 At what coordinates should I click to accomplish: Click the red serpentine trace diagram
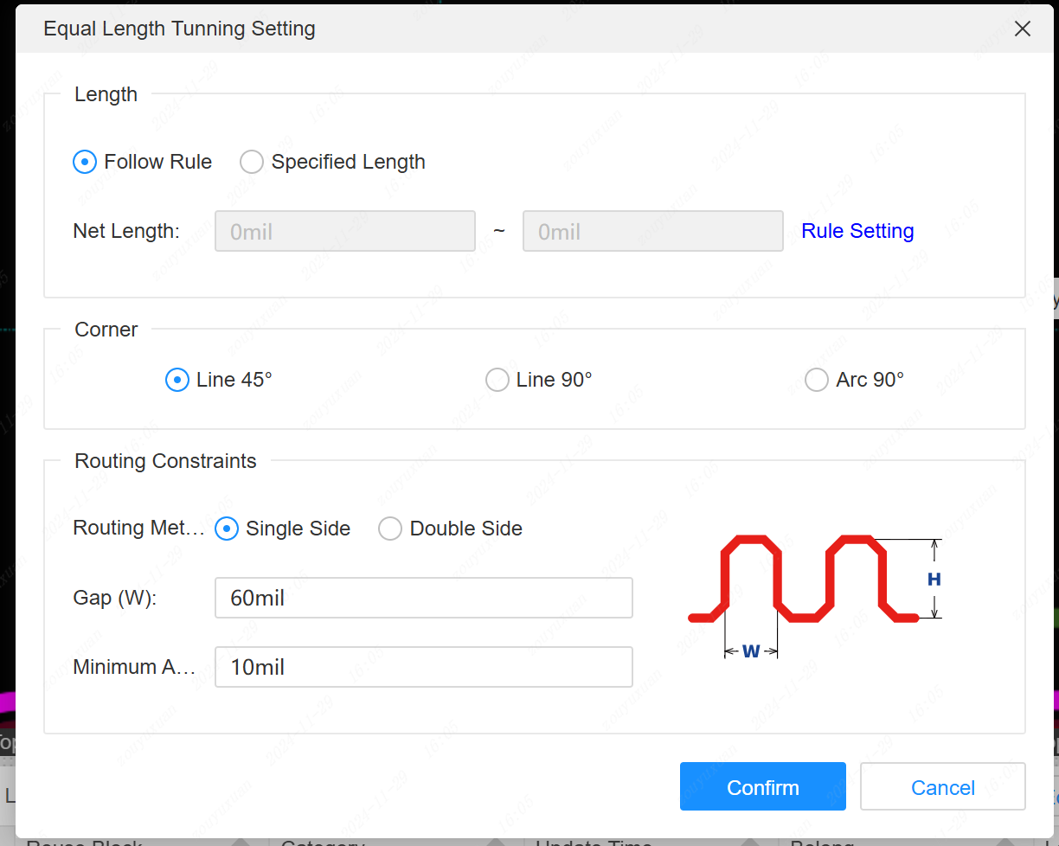(x=803, y=580)
